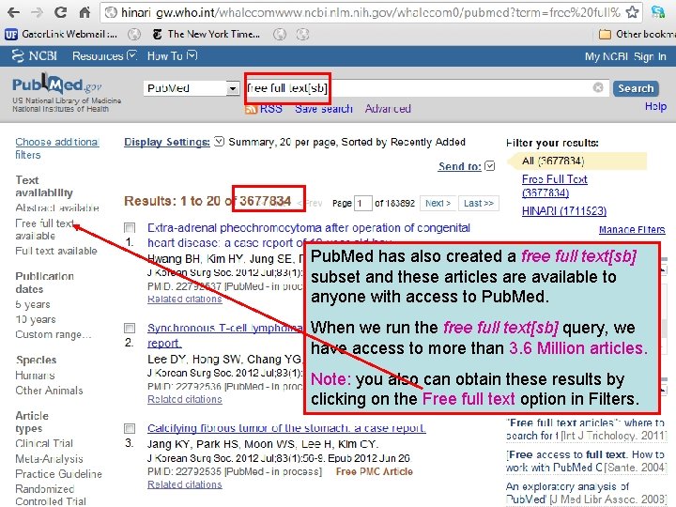This screenshot has width=676, height=507.
Task: Open Related citations for PMID 22792535
Action: click(x=185, y=484)
